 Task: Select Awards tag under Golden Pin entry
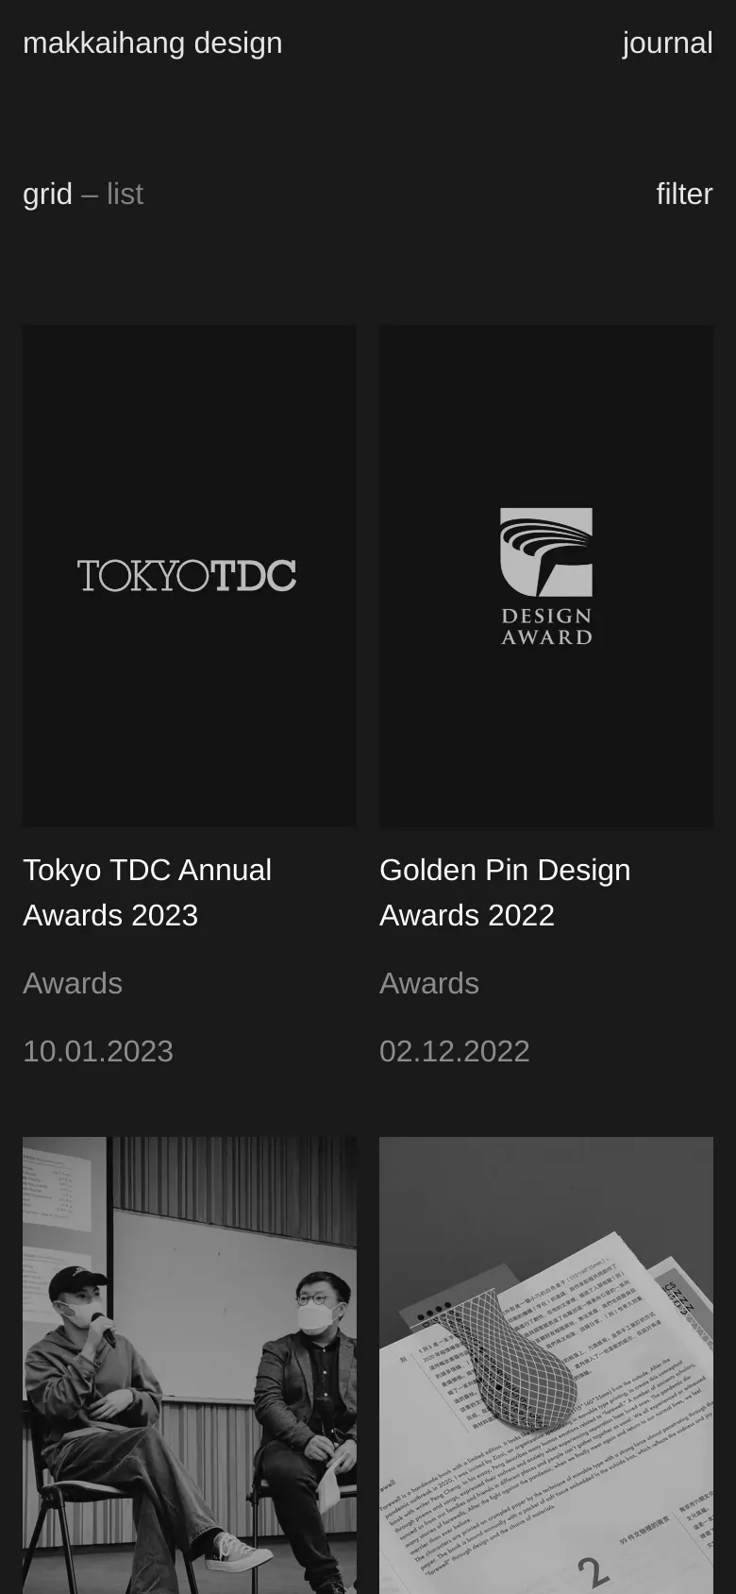429,984
